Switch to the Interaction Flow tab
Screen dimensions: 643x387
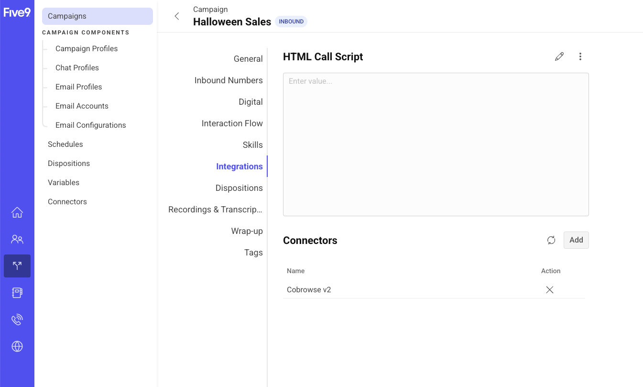click(x=232, y=123)
